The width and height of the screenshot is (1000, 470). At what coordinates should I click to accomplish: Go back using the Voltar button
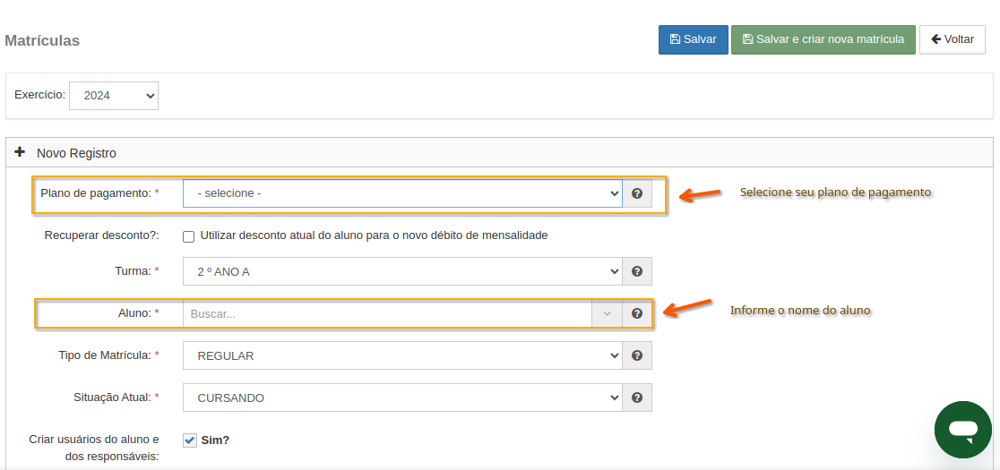point(952,39)
